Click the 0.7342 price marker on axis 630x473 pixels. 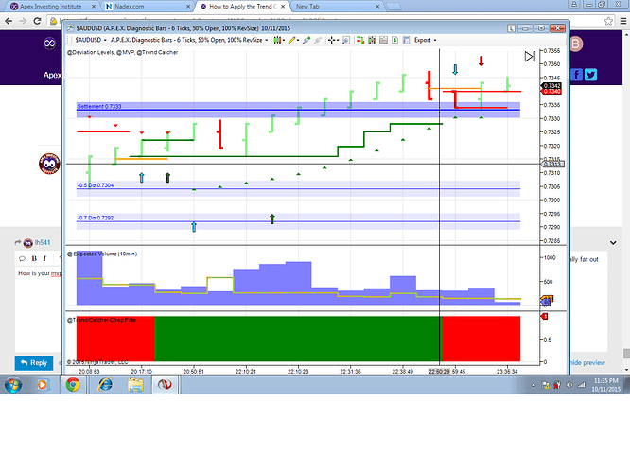pyautogui.click(x=551, y=85)
